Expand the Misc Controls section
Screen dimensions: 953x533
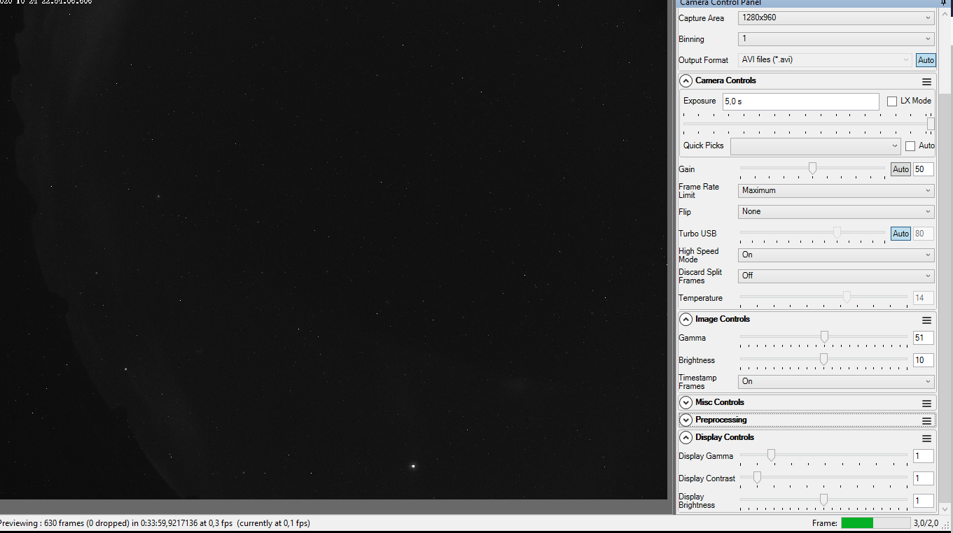(686, 403)
